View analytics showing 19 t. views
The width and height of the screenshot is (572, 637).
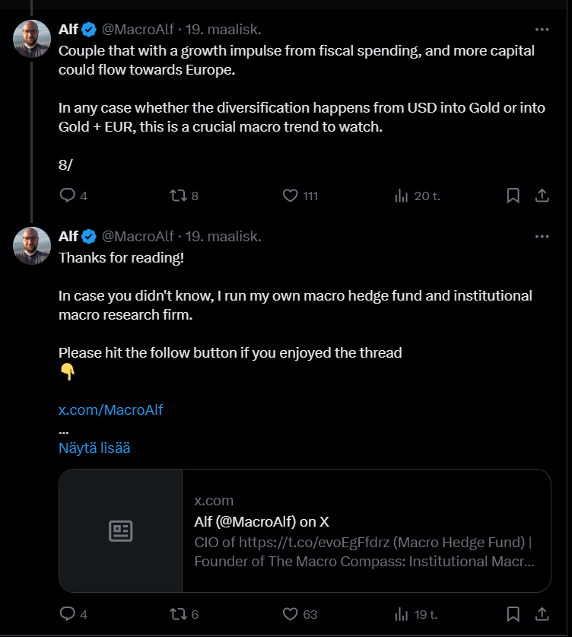(x=416, y=614)
